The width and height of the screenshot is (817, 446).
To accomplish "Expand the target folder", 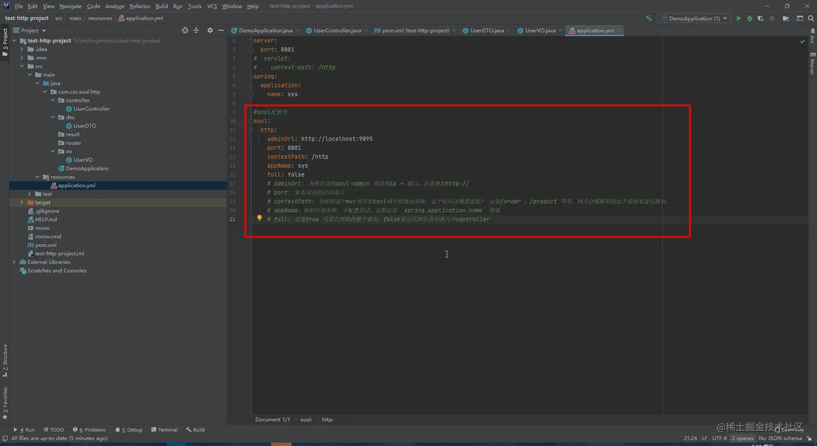I will pos(22,202).
